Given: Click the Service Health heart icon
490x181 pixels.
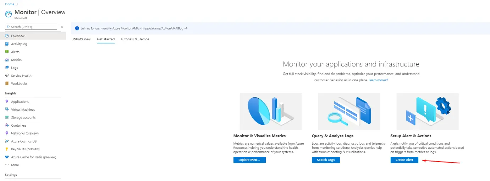Looking at the screenshot, I should pos(7,76).
